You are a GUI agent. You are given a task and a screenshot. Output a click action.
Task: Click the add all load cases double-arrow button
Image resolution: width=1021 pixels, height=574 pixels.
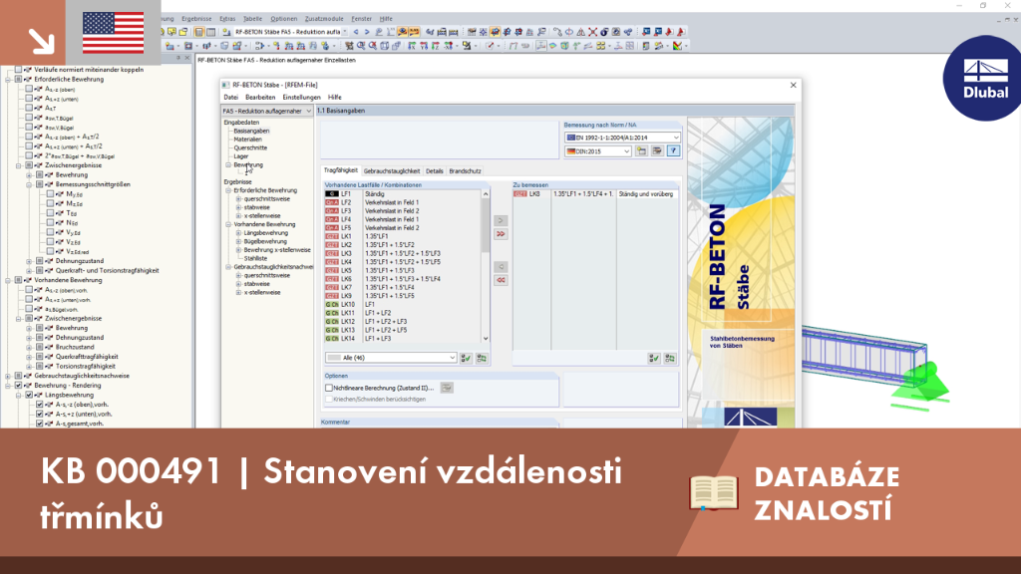click(501, 233)
